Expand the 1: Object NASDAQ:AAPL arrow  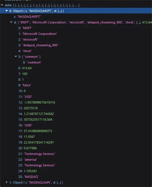point(7,182)
